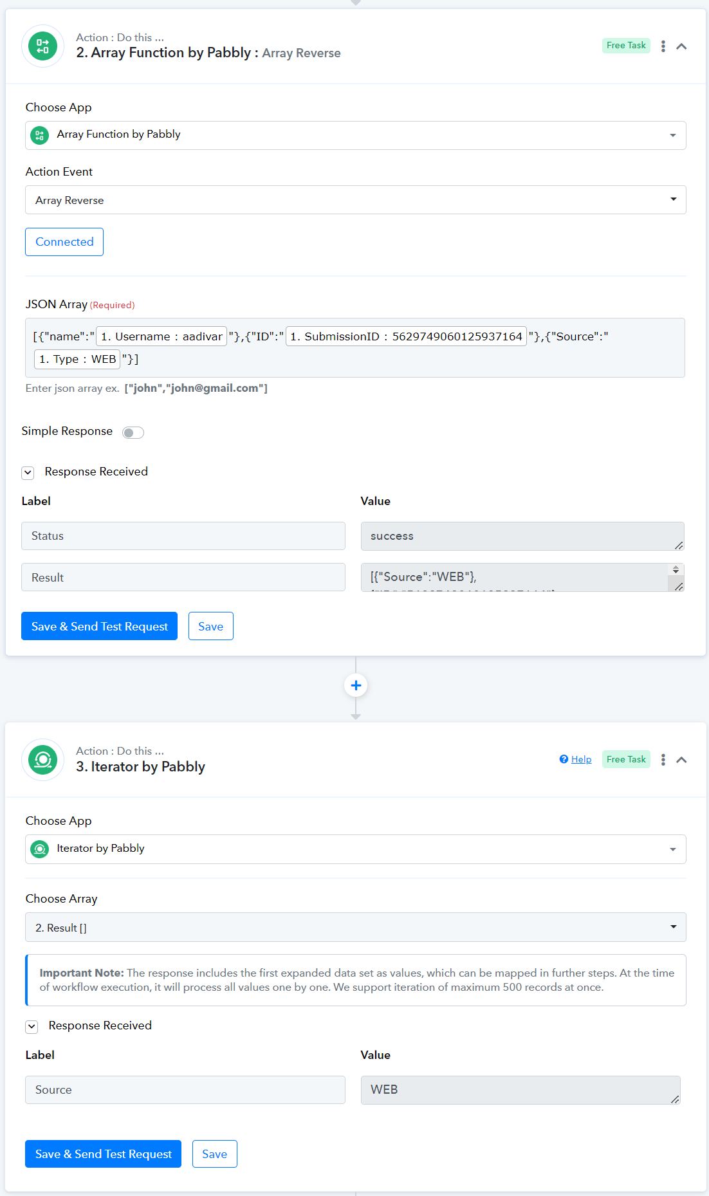Click the 'Important Note' text box
This screenshot has width=709, height=1196.
click(x=356, y=980)
